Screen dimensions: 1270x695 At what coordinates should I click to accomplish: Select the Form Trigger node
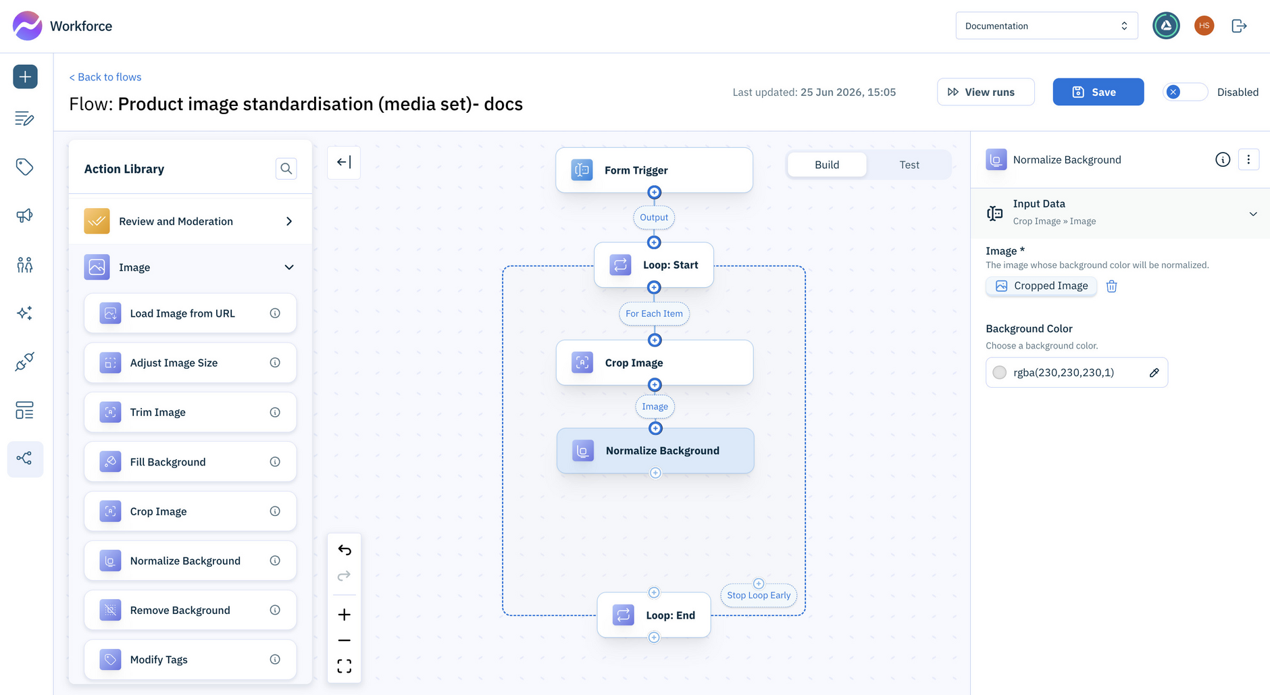(654, 170)
